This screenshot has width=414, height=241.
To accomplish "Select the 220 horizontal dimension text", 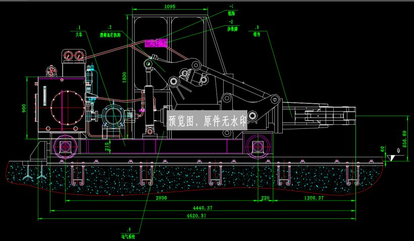I will point(266,198).
